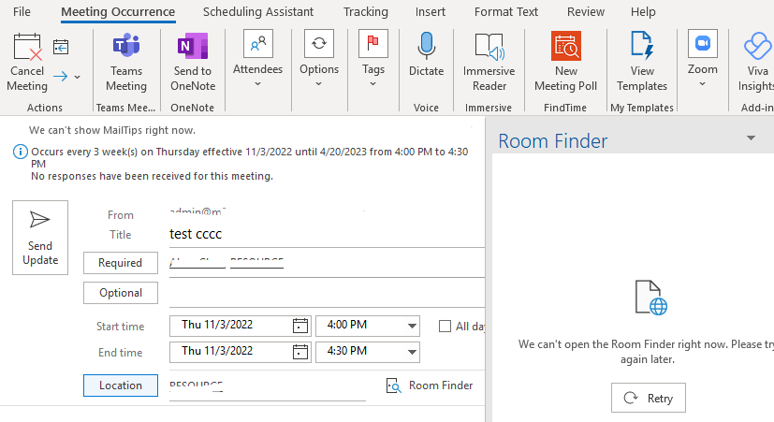Viewport: 774px width, 422px height.
Task: Click the forward arrow icon in Actions
Action: 60,77
